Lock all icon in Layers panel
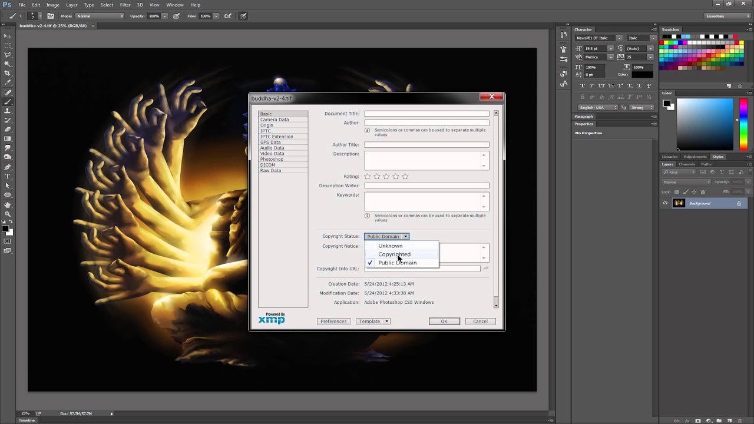Image resolution: width=754 pixels, height=424 pixels. point(703,192)
